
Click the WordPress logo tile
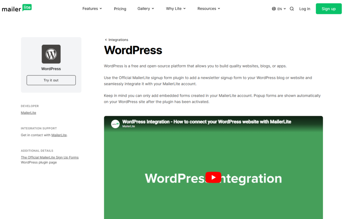(51, 54)
